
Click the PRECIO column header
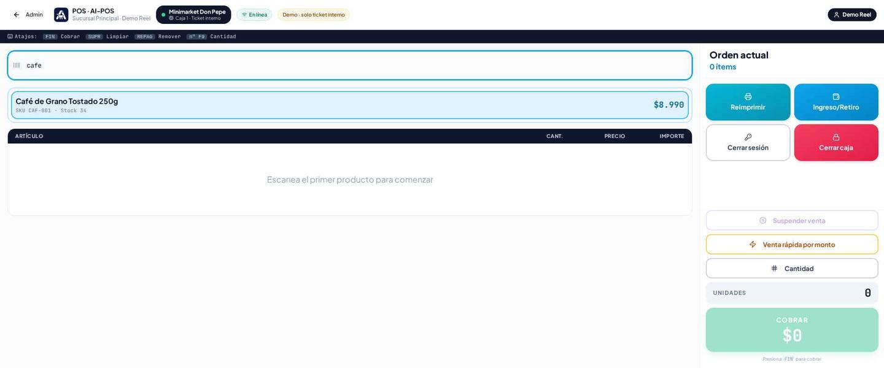615,136
